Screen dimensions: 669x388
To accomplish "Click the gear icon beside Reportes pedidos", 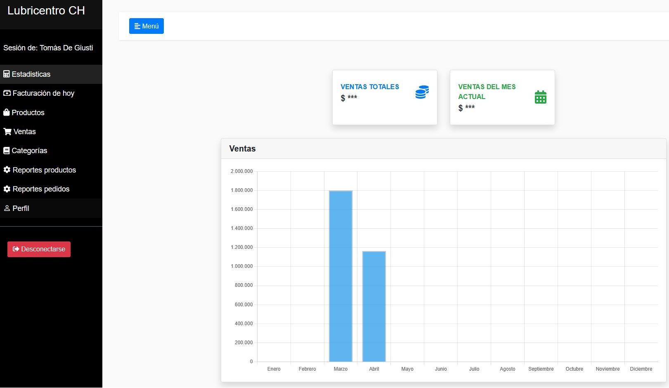I will tap(7, 189).
